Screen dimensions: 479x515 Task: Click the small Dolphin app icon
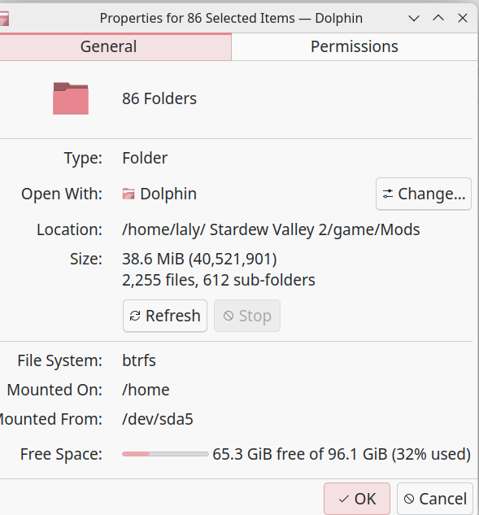coord(128,194)
